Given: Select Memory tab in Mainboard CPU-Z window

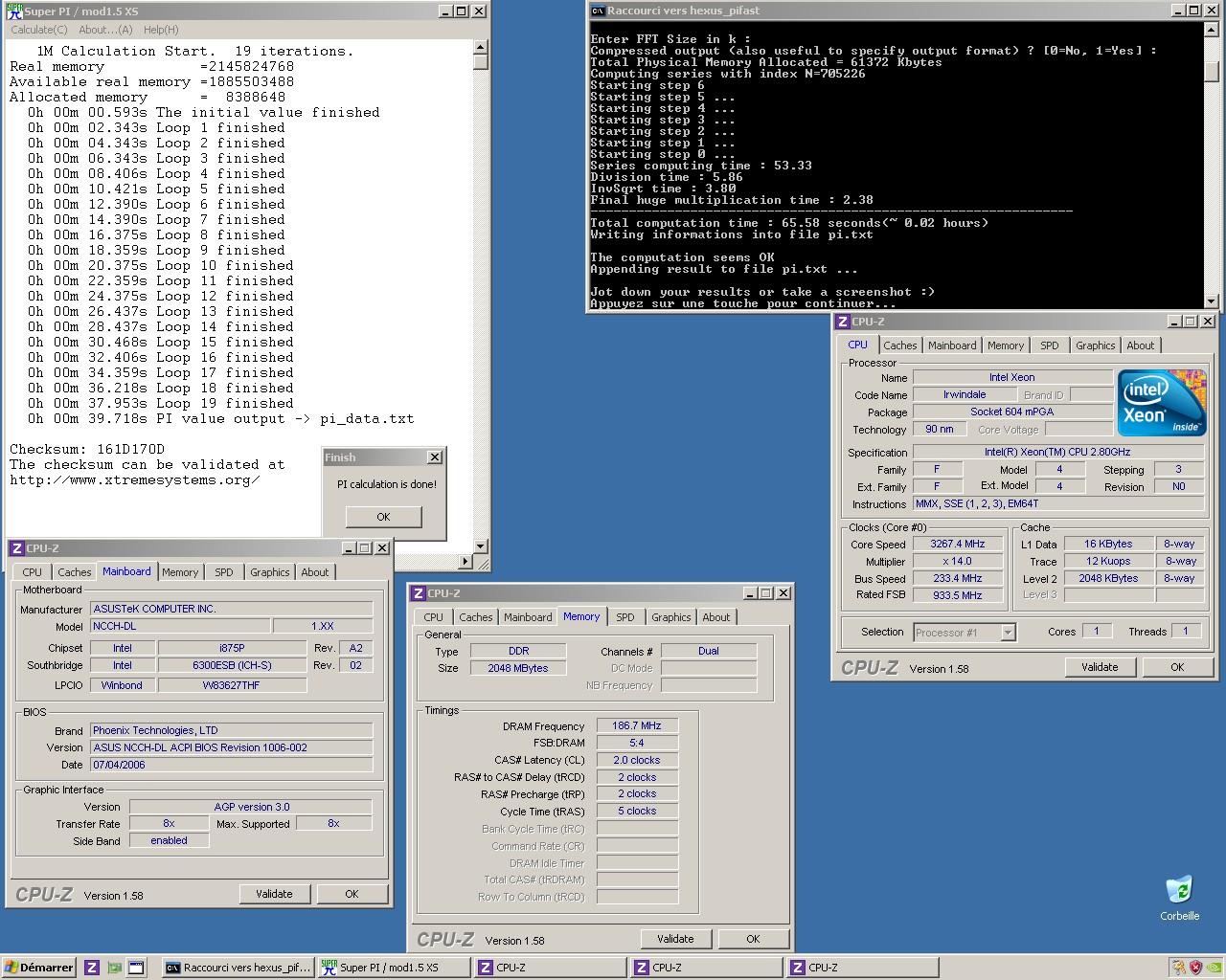Looking at the screenshot, I should point(180,572).
